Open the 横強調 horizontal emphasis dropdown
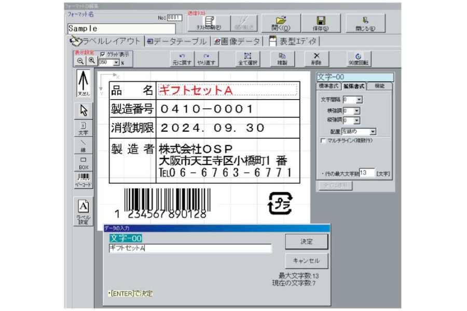 pos(357,111)
